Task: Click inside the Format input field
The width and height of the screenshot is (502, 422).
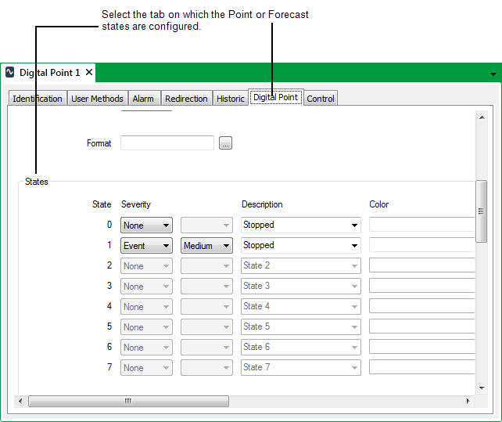Action: point(167,143)
